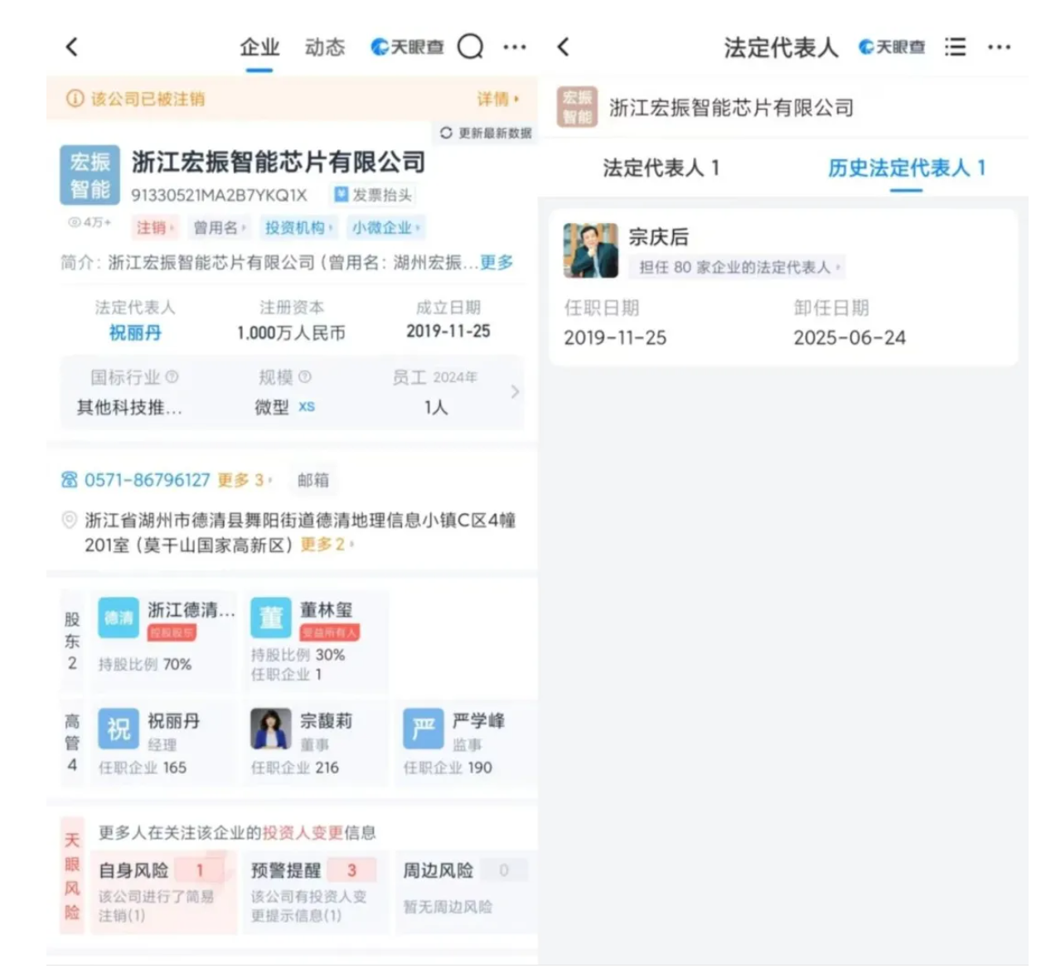The width and height of the screenshot is (1041, 973).
Task: Select the 法定代表人 1 tab
Action: point(661,168)
